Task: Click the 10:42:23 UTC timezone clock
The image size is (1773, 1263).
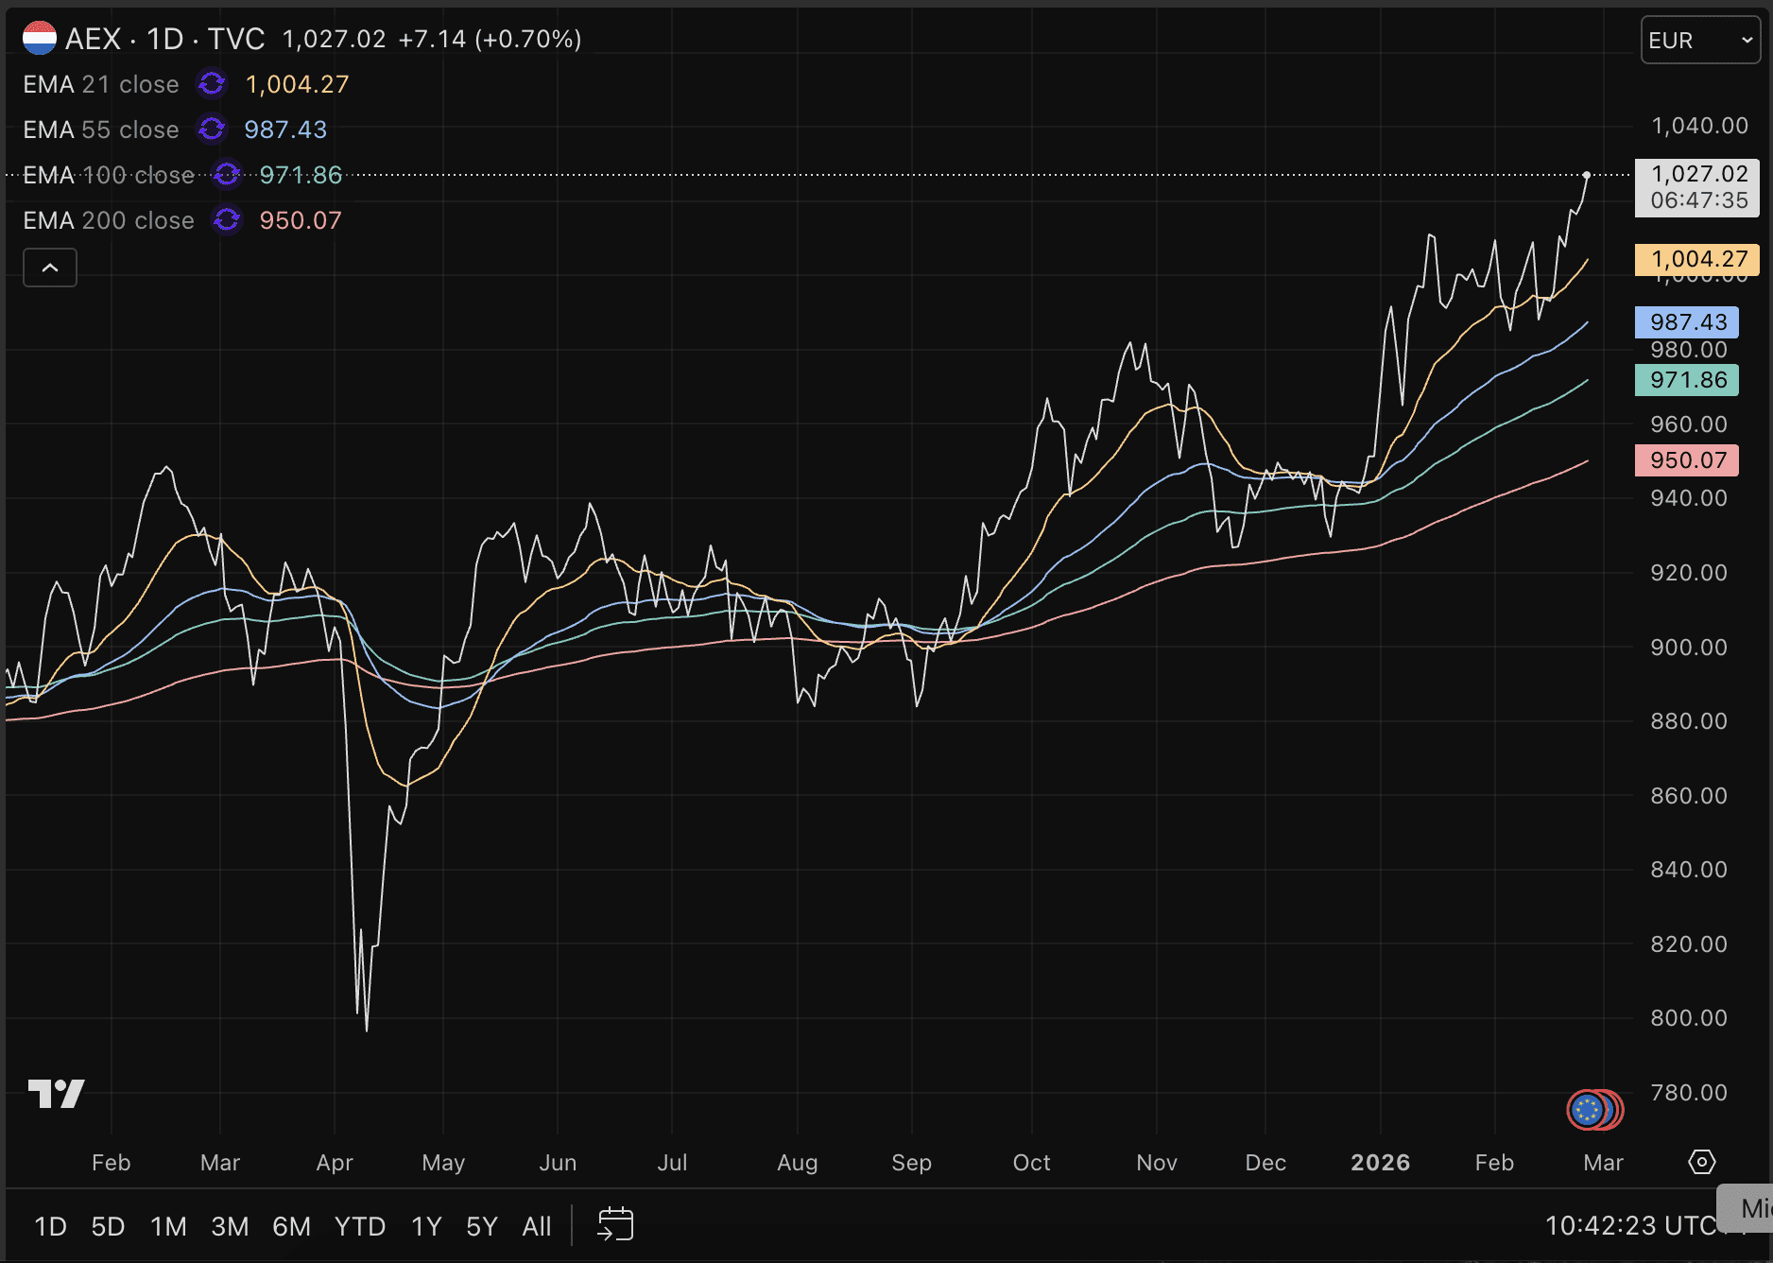Action: click(1630, 1226)
